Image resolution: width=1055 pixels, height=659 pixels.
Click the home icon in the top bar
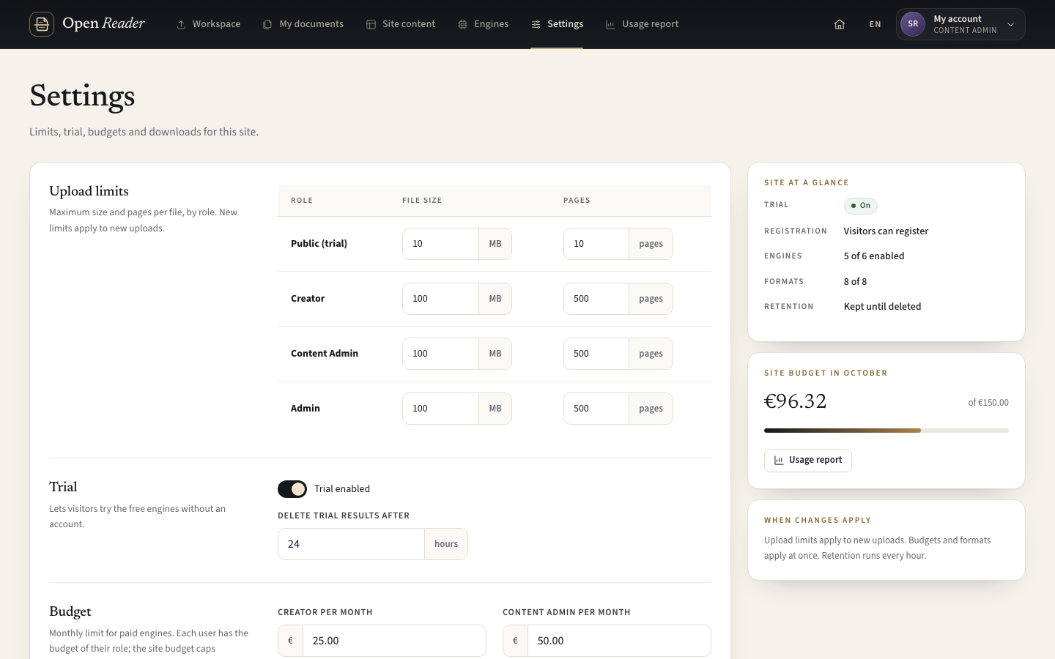point(840,24)
